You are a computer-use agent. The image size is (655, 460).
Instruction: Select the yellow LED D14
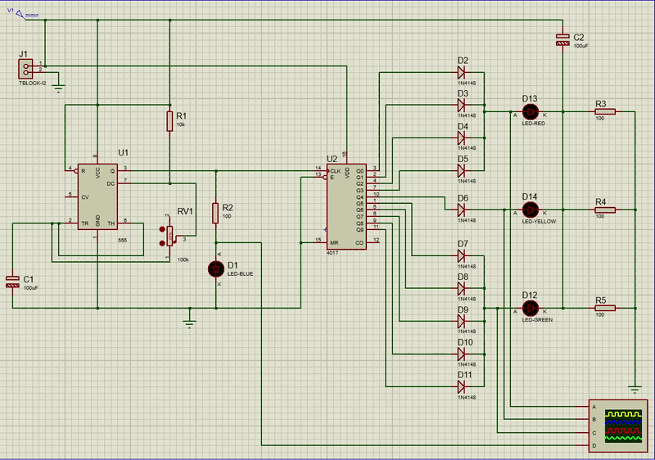(530, 210)
